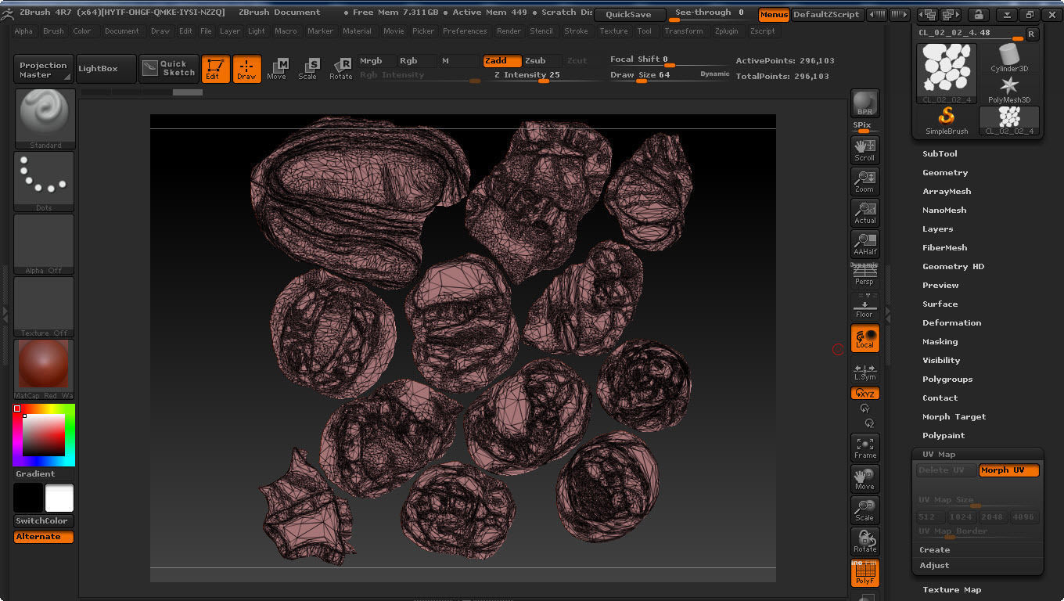This screenshot has height=601, width=1064.
Task: Open Quick Sketch
Action: pyautogui.click(x=169, y=69)
